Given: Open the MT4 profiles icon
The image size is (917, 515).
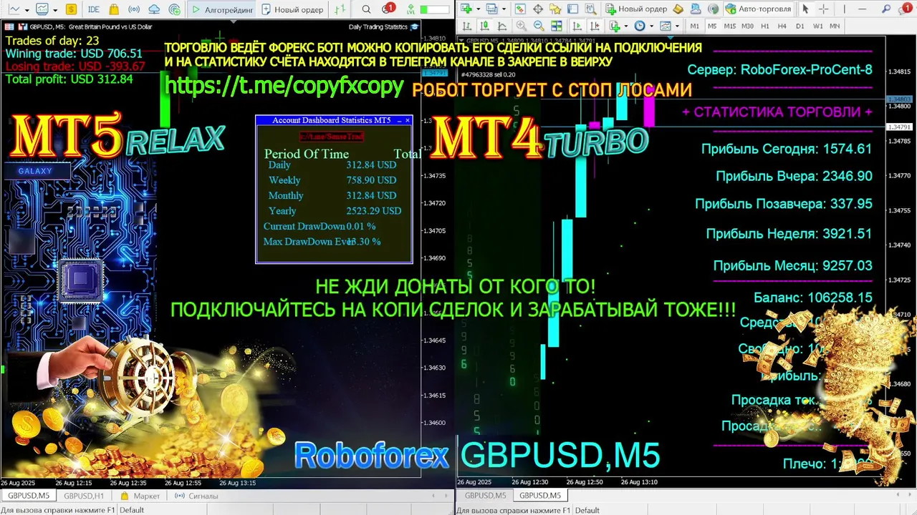Looking at the screenshot, I should [491, 9].
